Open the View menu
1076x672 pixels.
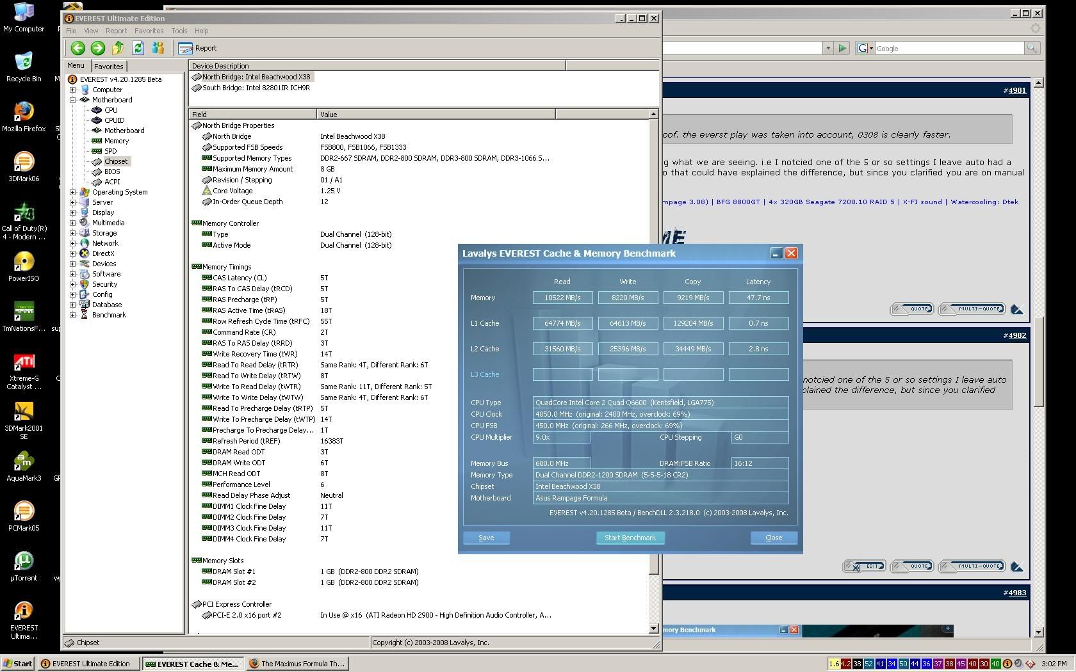click(91, 31)
